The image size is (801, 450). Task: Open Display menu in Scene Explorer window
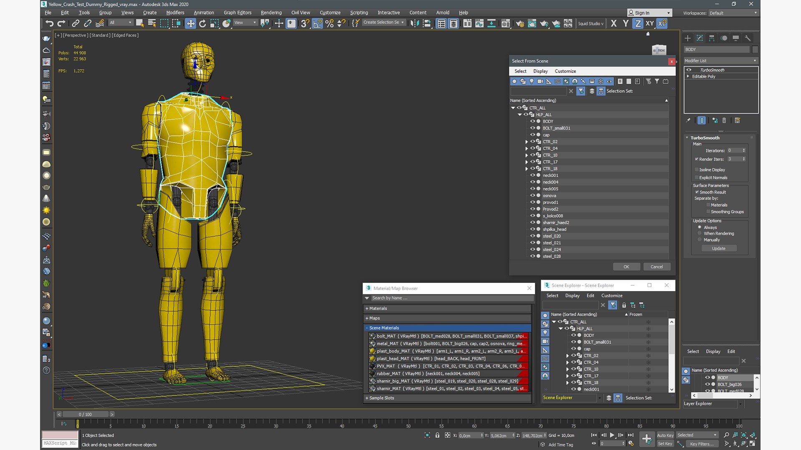[572, 295]
